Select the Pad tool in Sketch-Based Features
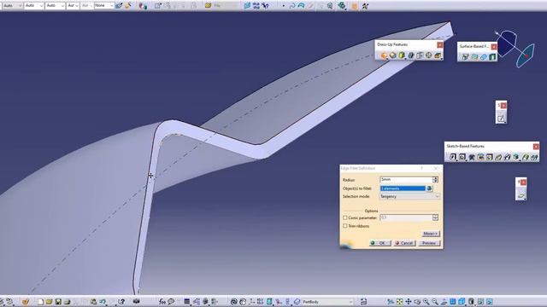547x307 pixels. [453, 157]
